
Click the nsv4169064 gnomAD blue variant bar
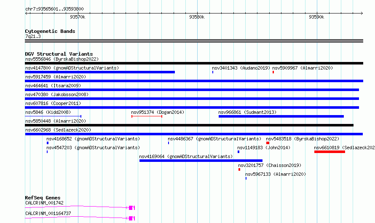[x=201, y=161]
